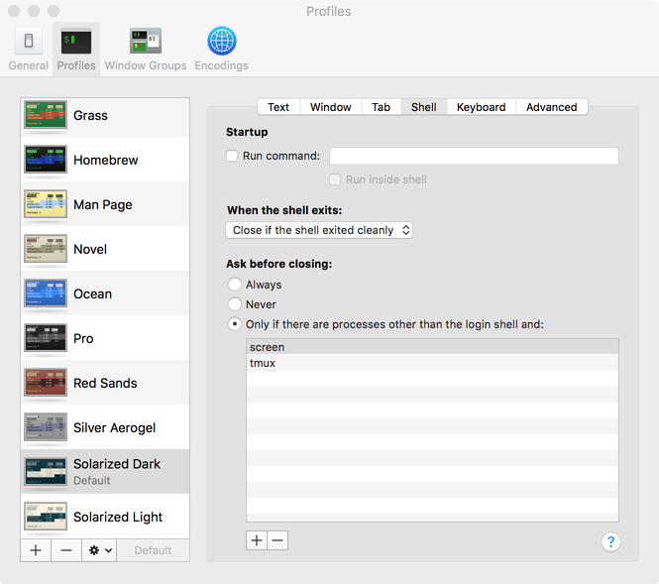Click the Red Sands profile name

point(105,383)
